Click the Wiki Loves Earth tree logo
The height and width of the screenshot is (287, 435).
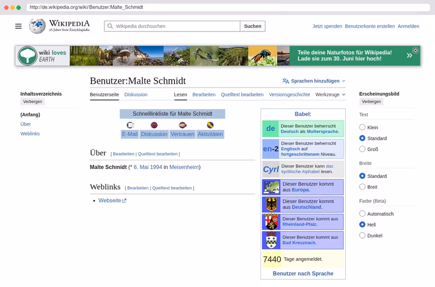28,56
